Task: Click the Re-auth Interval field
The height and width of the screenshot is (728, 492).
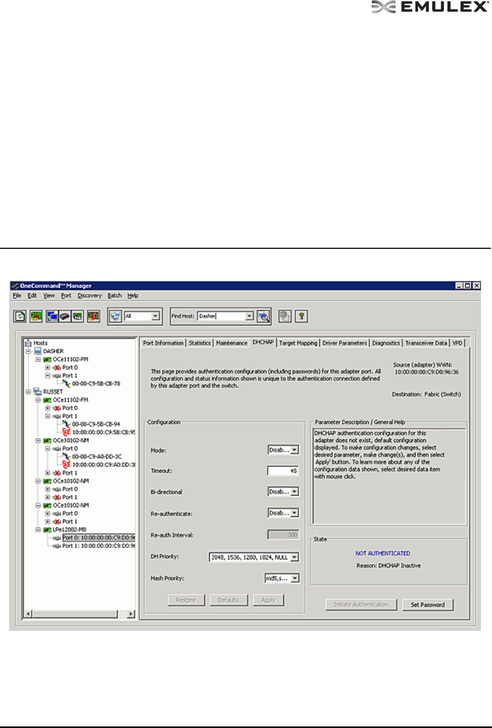Action: pos(283,535)
